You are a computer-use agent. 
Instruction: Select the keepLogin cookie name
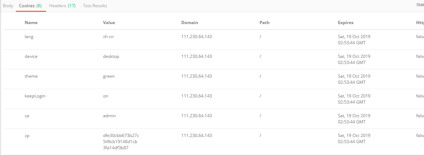click(x=35, y=96)
